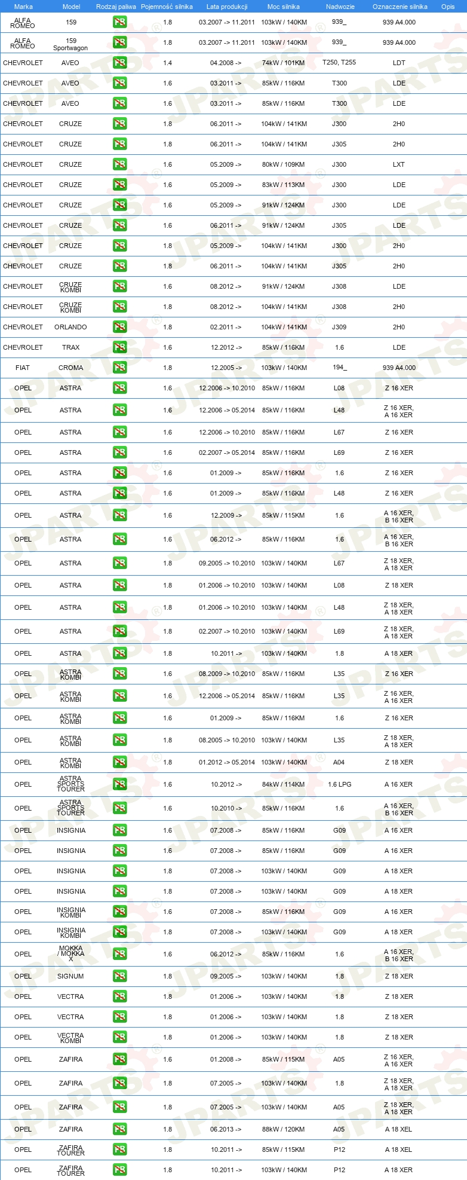Click the PB icon for Astra Sports Tourer 10.2010
The image size is (467, 1180).
pos(119,808)
